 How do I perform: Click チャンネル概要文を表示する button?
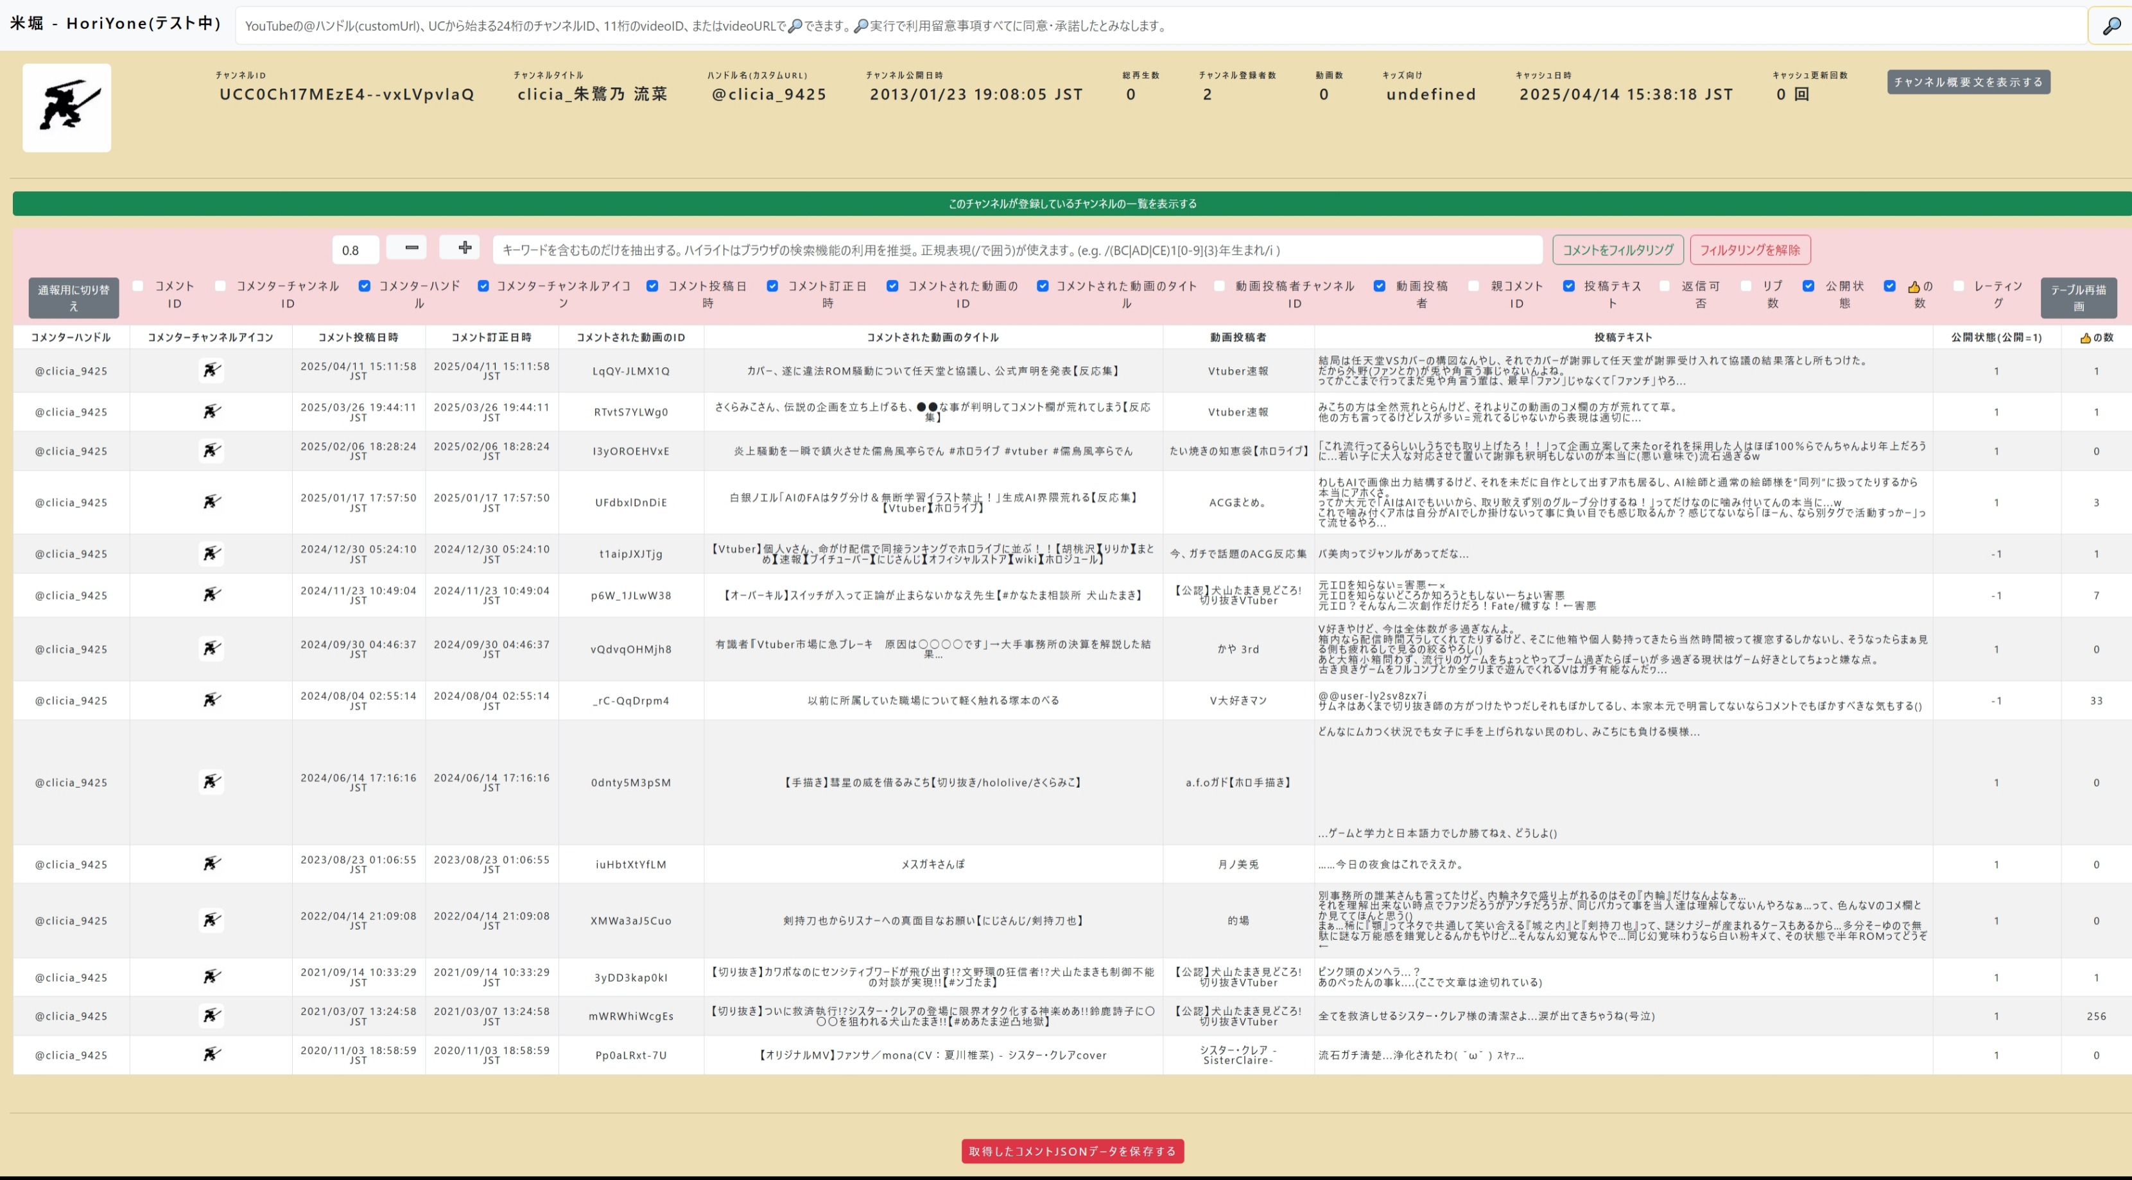click(1968, 82)
